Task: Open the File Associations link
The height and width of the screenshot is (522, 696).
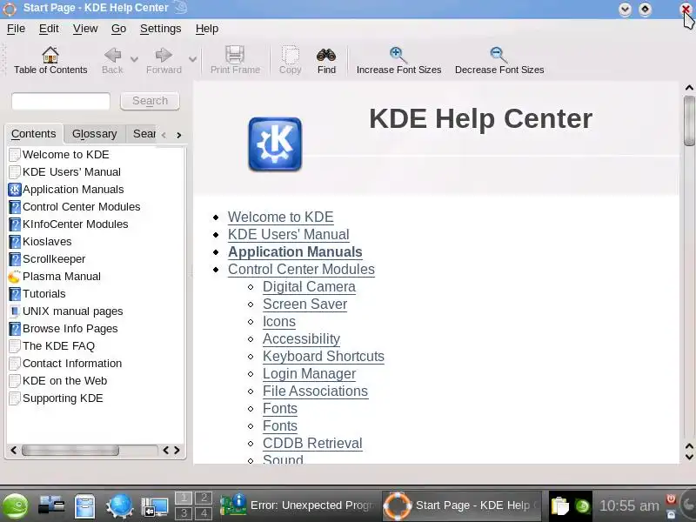Action: pos(315,391)
